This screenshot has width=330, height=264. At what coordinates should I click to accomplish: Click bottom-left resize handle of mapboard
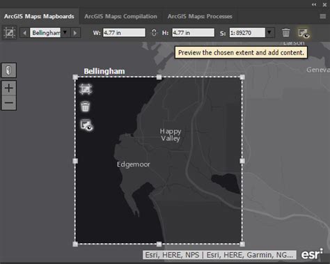(75, 244)
